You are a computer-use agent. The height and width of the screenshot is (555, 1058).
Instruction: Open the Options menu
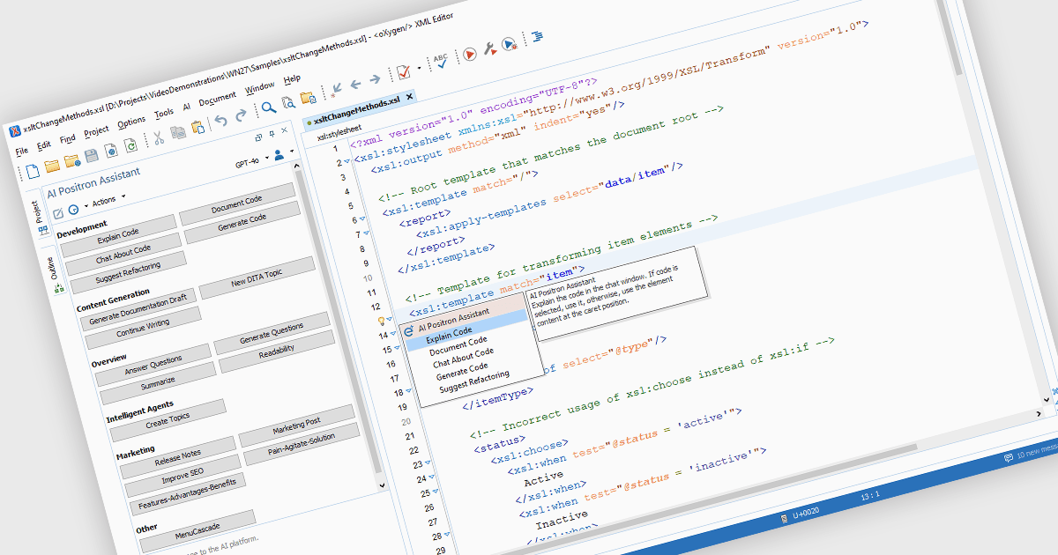pos(131,122)
